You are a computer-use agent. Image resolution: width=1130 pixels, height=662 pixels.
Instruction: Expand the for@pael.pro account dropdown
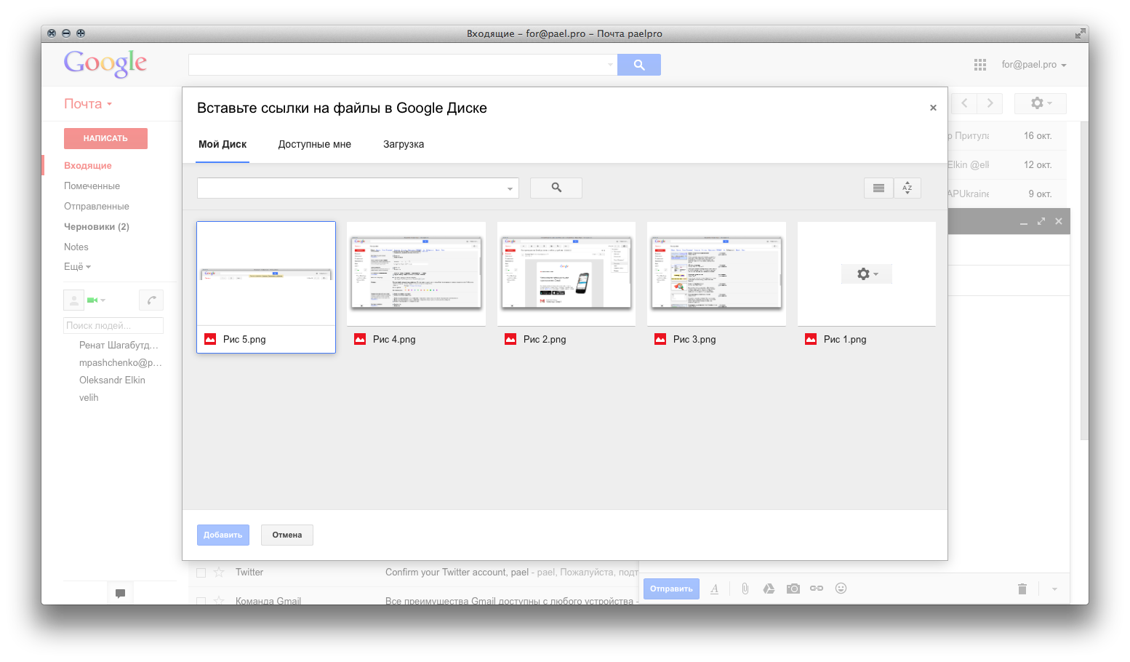point(1033,65)
